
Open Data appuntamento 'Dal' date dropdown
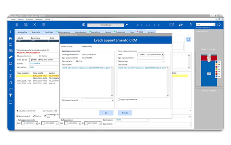tap(36, 123)
